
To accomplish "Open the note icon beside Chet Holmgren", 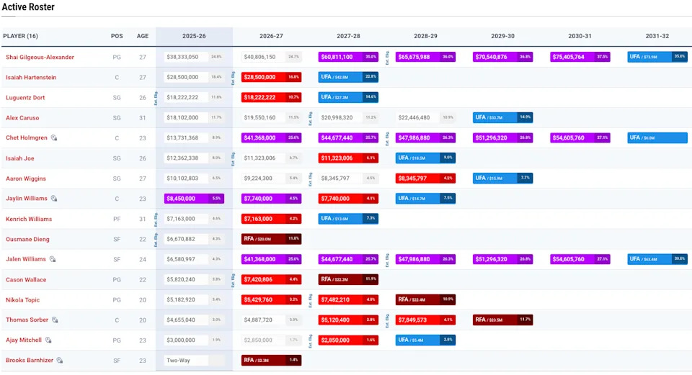I will (54, 138).
